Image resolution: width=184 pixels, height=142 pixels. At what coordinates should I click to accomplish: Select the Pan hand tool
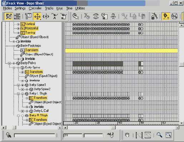click(127, 135)
